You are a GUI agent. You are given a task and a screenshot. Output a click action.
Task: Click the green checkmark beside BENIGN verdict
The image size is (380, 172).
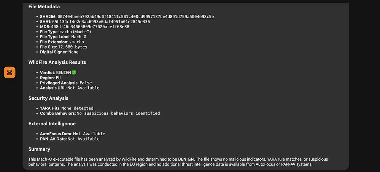74,73
